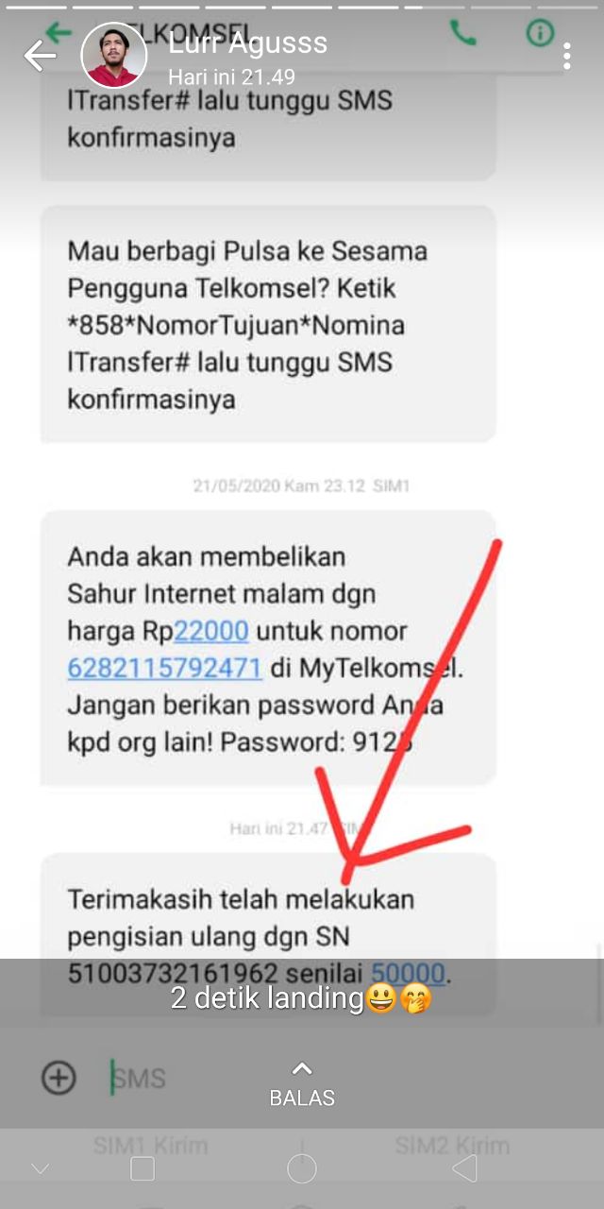The image size is (604, 1209).
Task: Tap the BALAS reply button
Action: point(302,1098)
